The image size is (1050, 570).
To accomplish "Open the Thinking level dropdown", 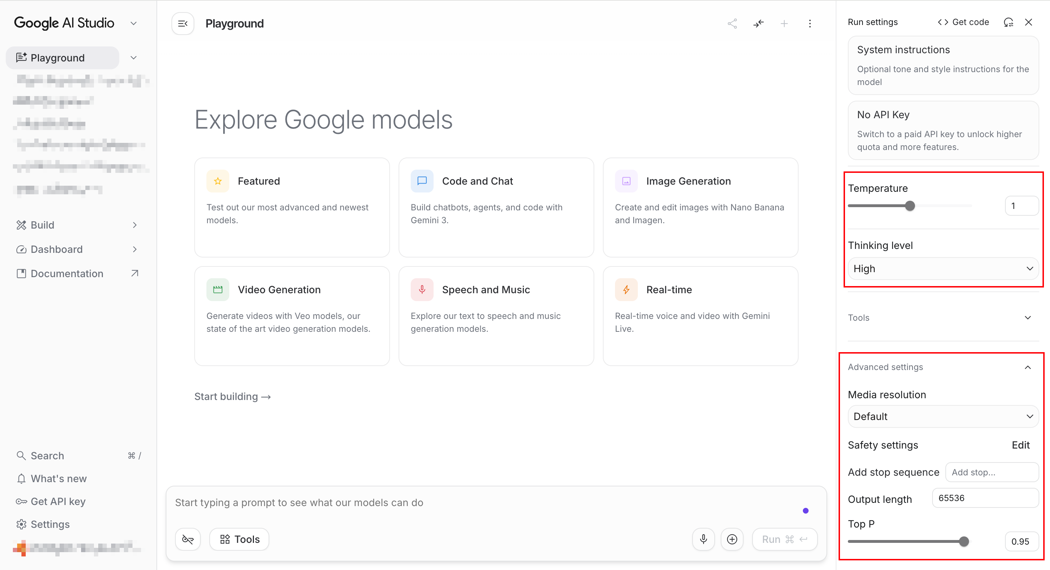I will tap(943, 269).
